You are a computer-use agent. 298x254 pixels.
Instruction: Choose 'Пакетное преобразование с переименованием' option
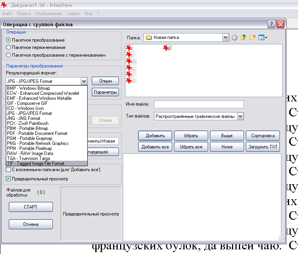(8, 55)
